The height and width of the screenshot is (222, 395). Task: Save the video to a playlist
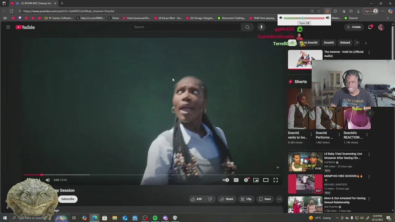(265, 199)
